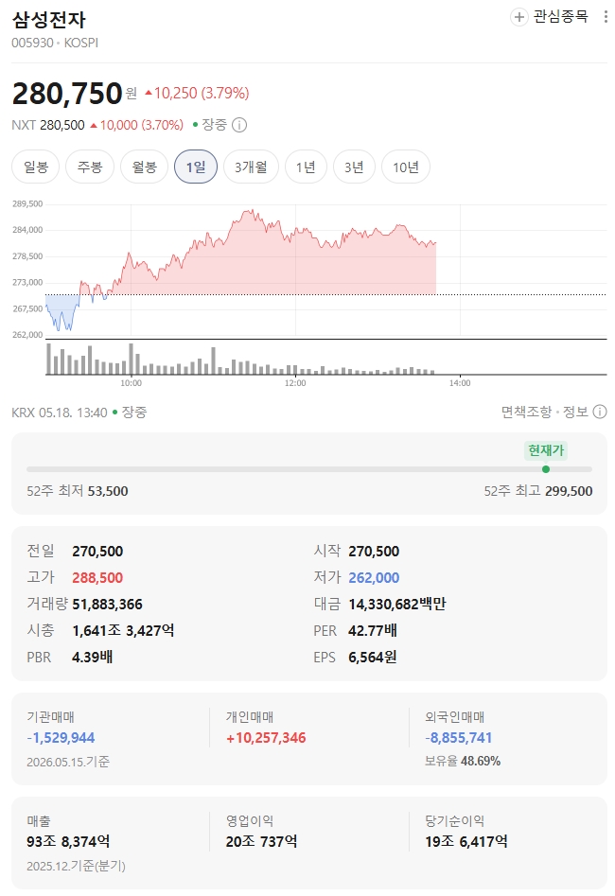Click the 고가 value 288,500
Viewport: 615px width, 896px height.
97,578
